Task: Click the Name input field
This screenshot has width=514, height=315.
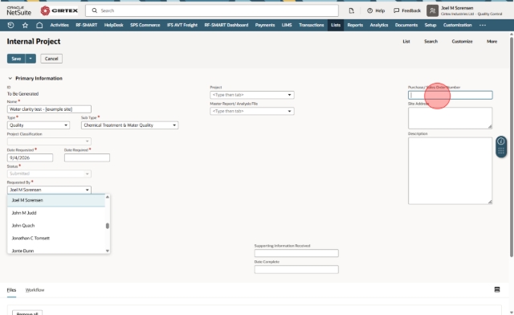Action: coord(49,109)
